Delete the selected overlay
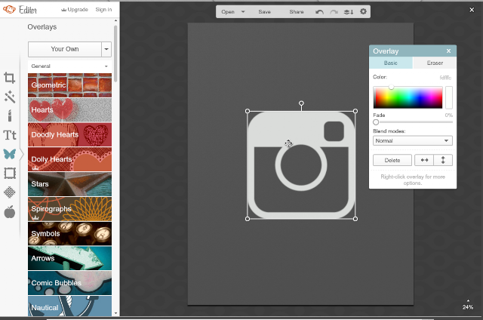483x320 pixels. pyautogui.click(x=392, y=160)
